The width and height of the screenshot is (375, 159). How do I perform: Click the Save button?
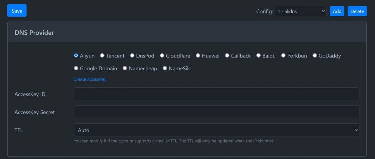(x=17, y=10)
